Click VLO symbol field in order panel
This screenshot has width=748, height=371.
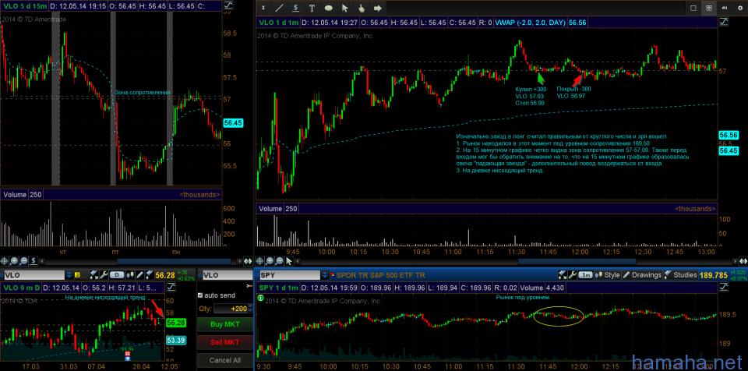point(226,275)
